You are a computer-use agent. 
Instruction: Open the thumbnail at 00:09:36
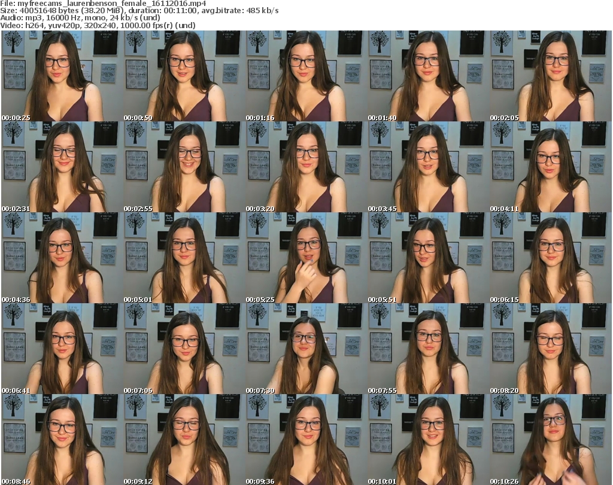tap(306, 440)
